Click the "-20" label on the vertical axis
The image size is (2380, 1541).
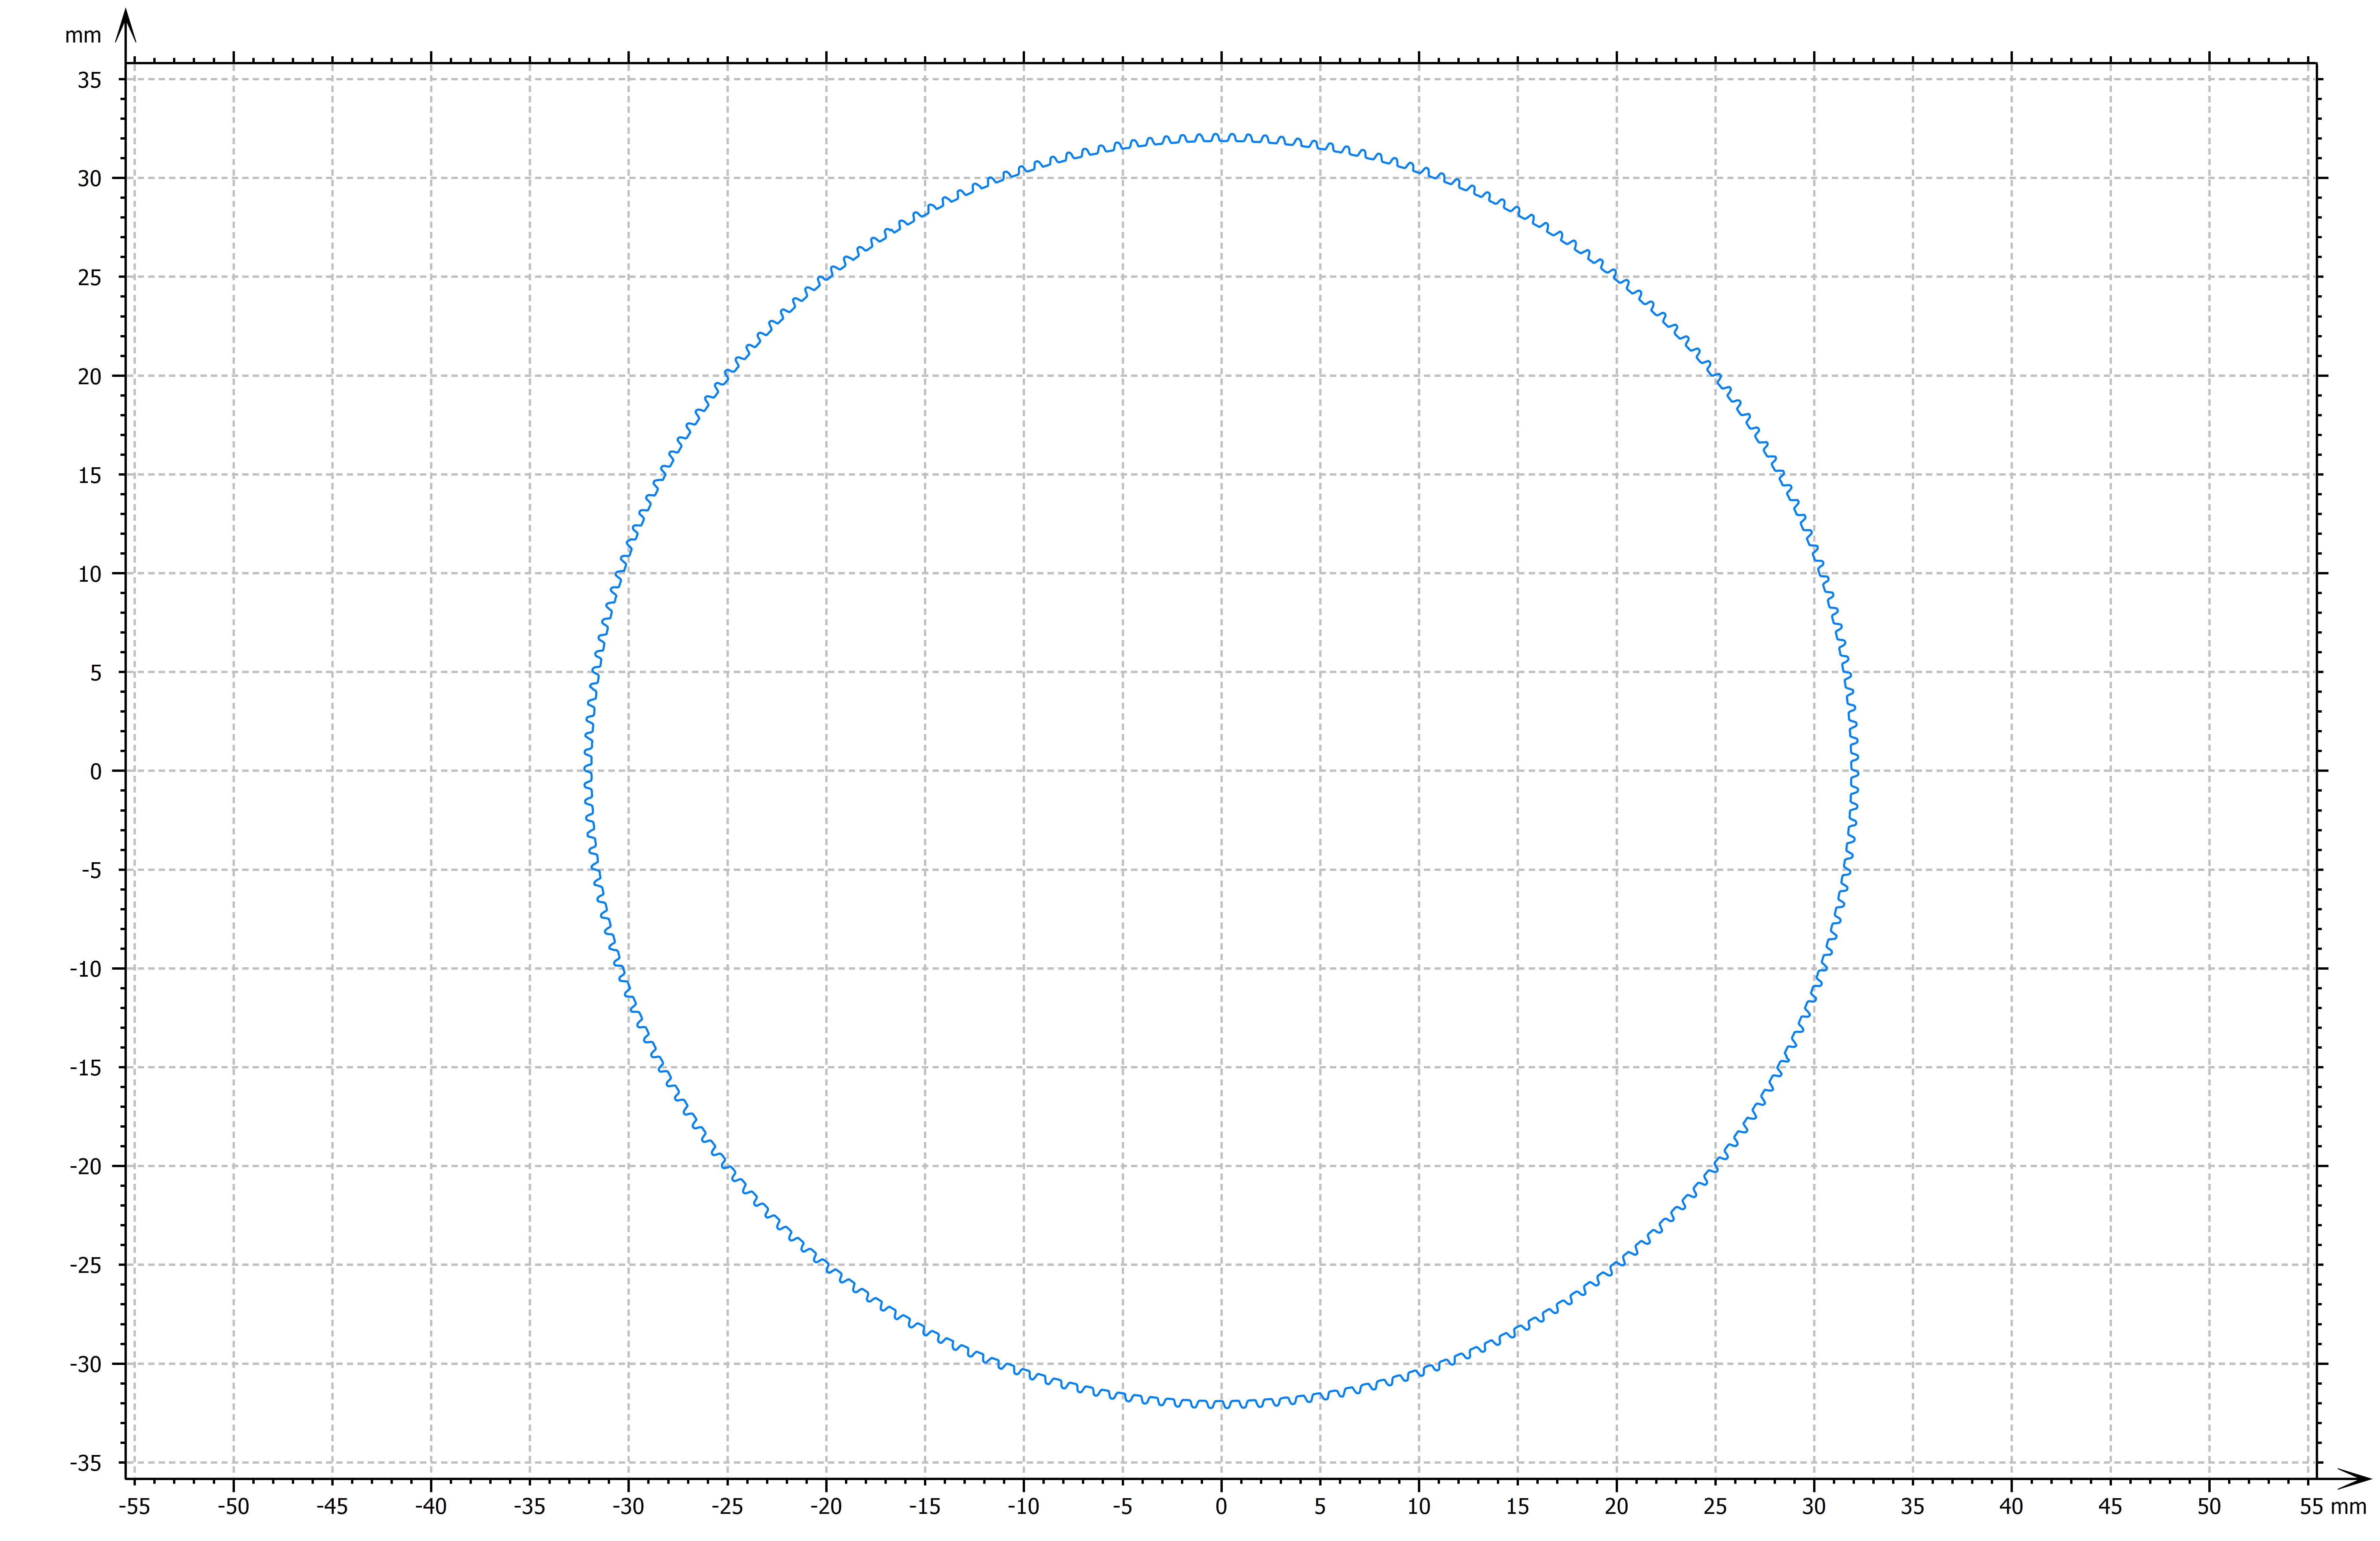tap(86, 1167)
